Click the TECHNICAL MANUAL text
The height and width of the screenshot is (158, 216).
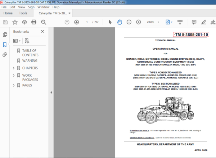coord(166,40)
